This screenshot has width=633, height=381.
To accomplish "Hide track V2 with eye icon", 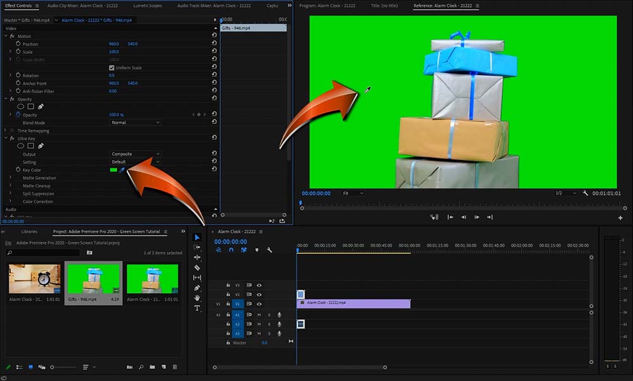I will 259,294.
